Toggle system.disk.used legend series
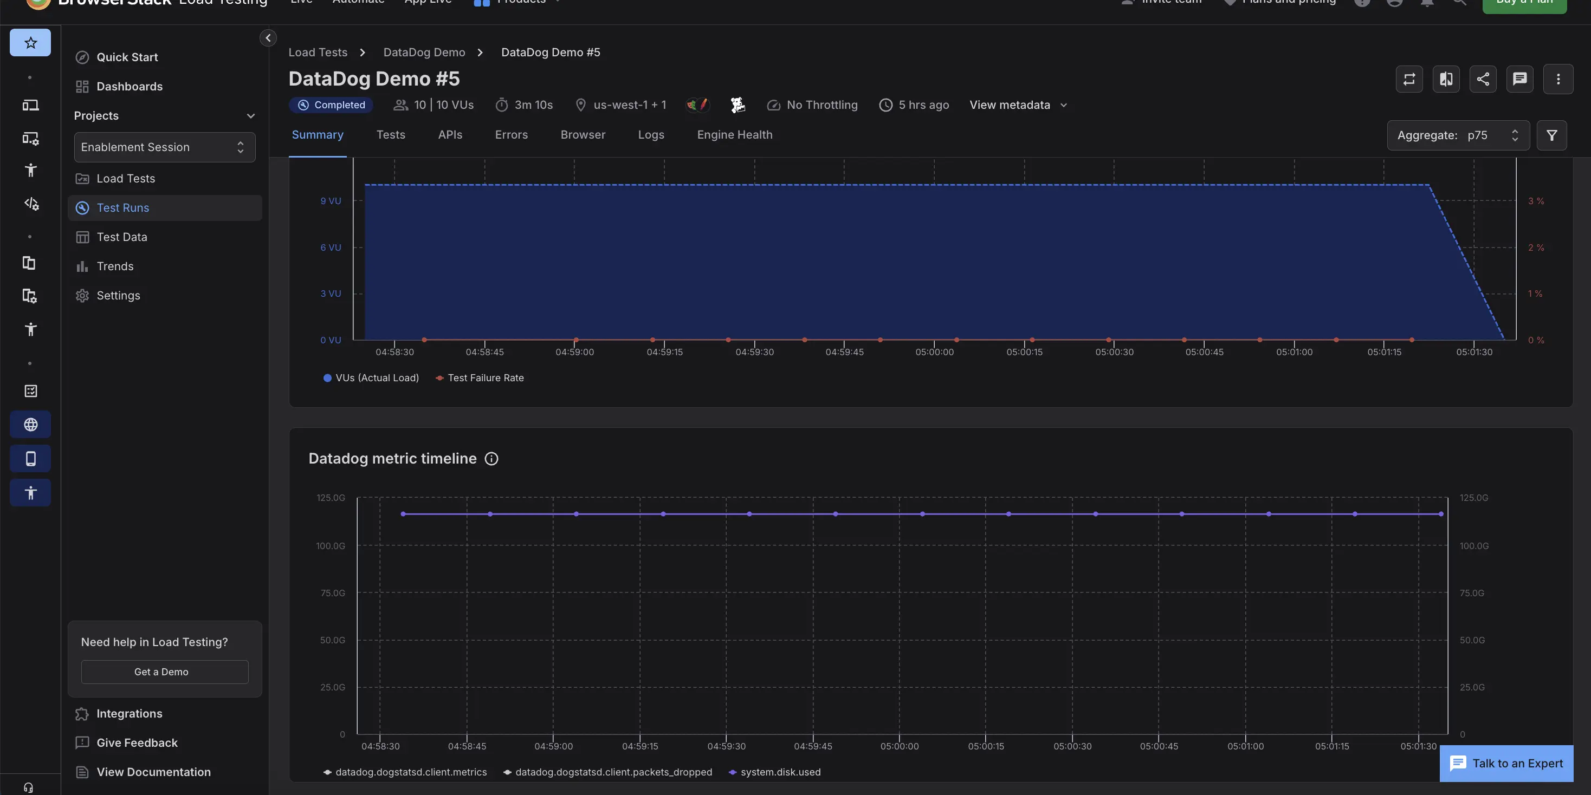The image size is (1591, 795). pyautogui.click(x=774, y=772)
